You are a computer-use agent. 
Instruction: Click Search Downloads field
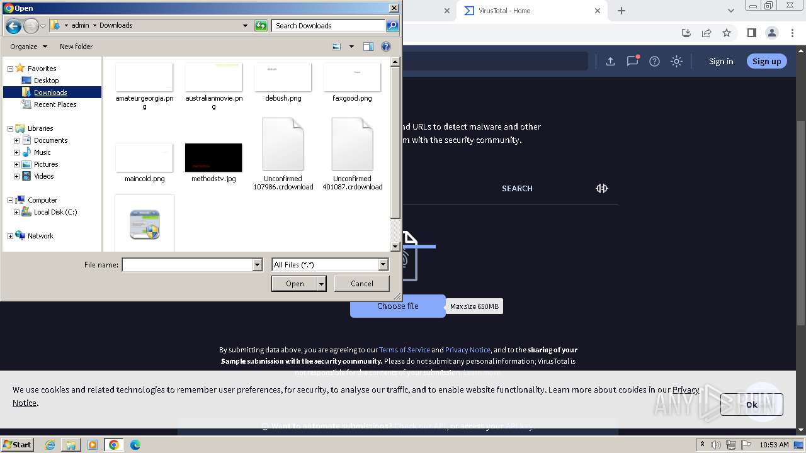pyautogui.click(x=329, y=26)
